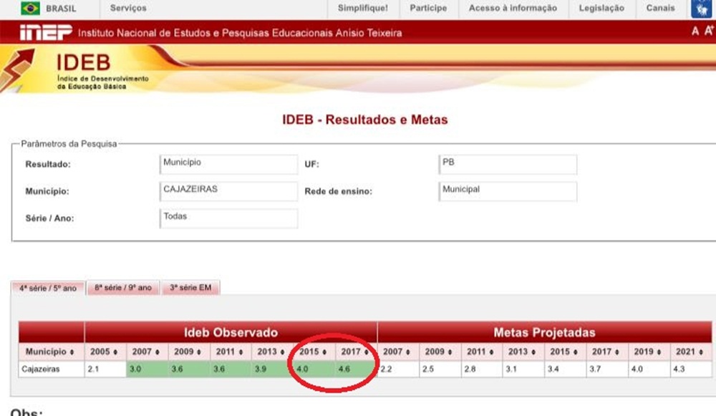The height and width of the screenshot is (416, 716).
Task: Increase font size with A+ icon
Action: [x=710, y=31]
